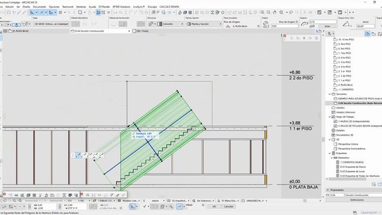Collapse the Propiedades panel header
Viewport: 382px width, 215px height.
[328, 190]
